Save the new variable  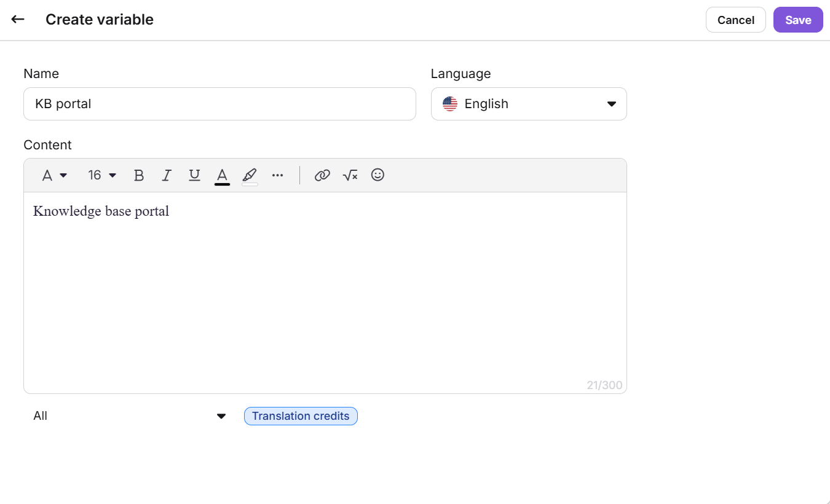pyautogui.click(x=797, y=19)
